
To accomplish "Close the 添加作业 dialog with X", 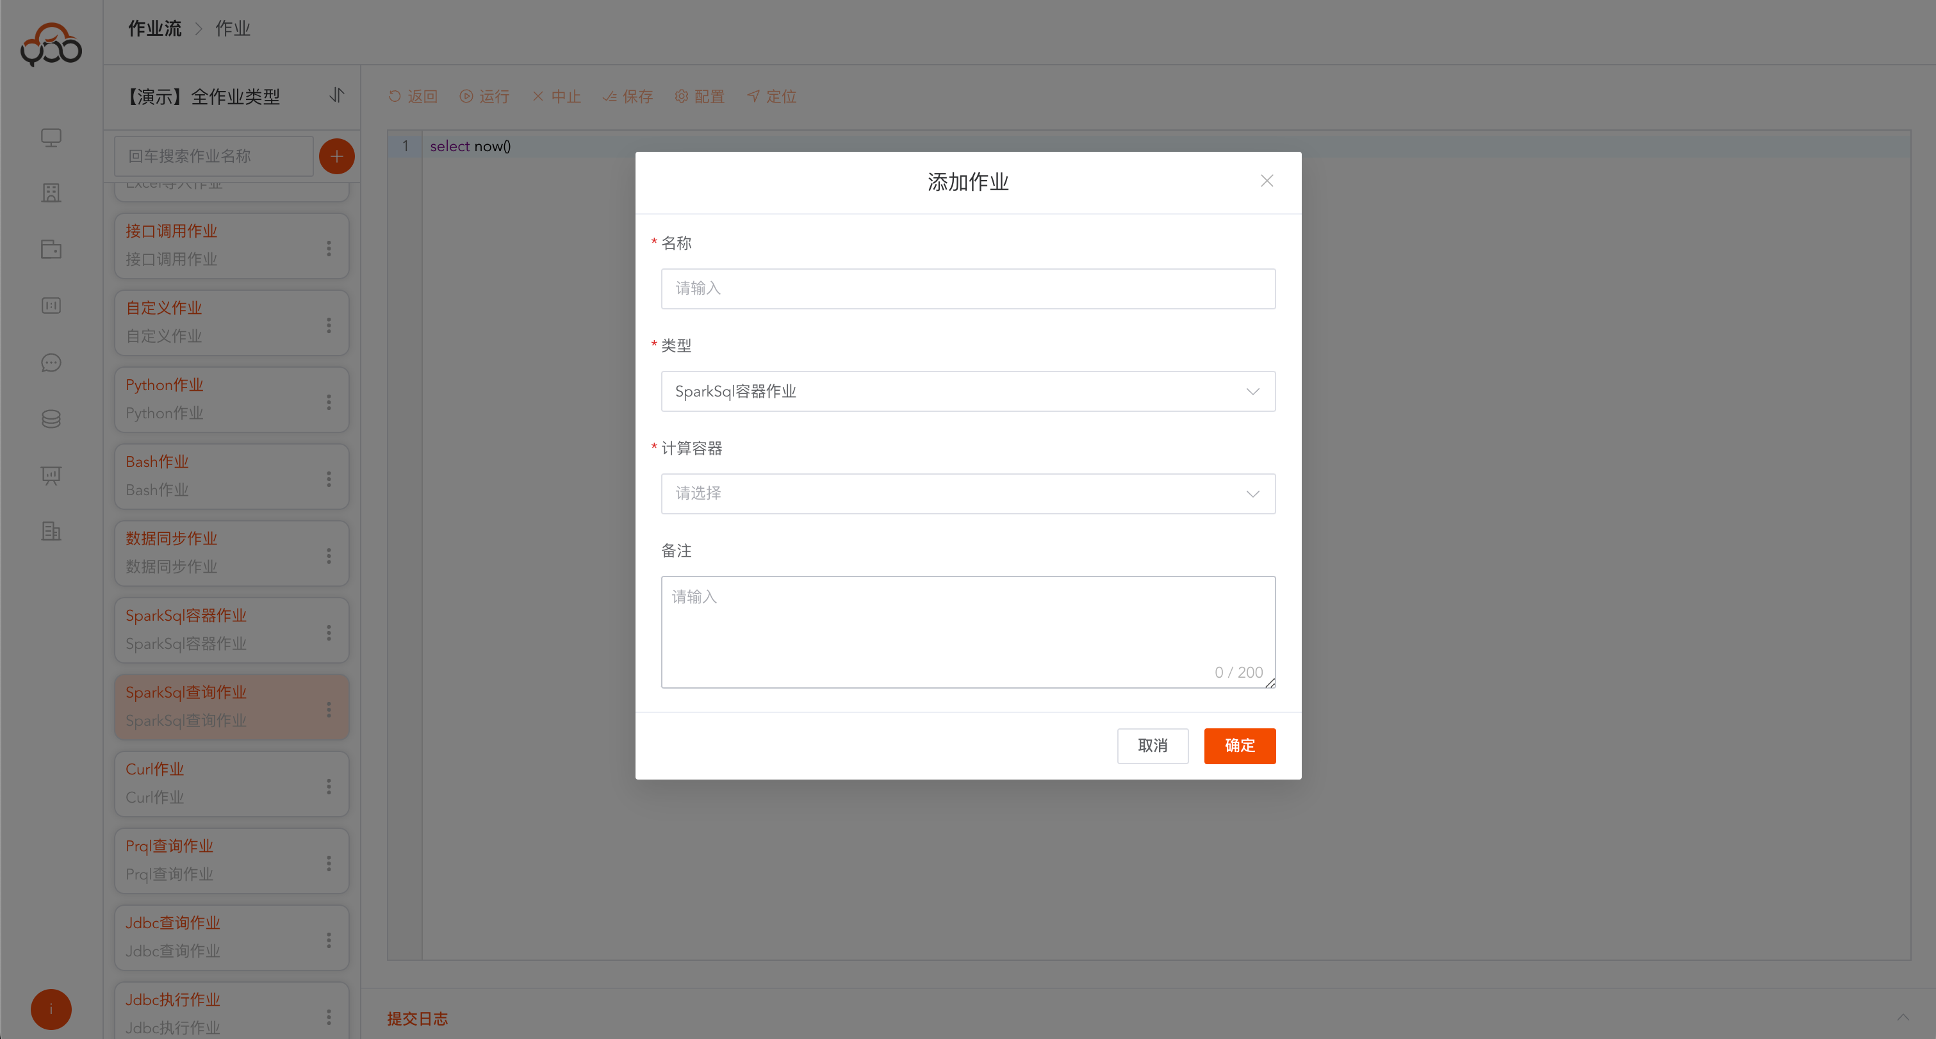I will click(1267, 181).
